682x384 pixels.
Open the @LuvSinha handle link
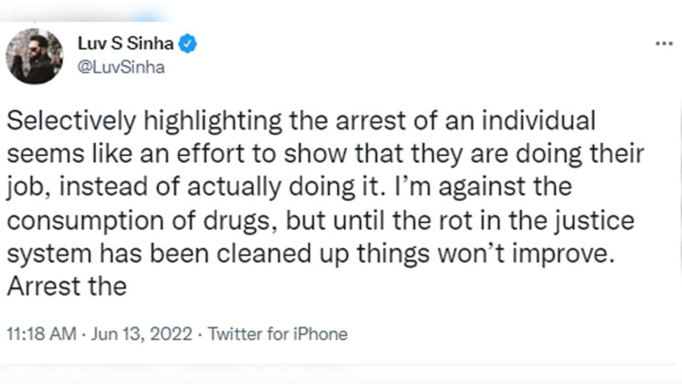click(x=121, y=68)
